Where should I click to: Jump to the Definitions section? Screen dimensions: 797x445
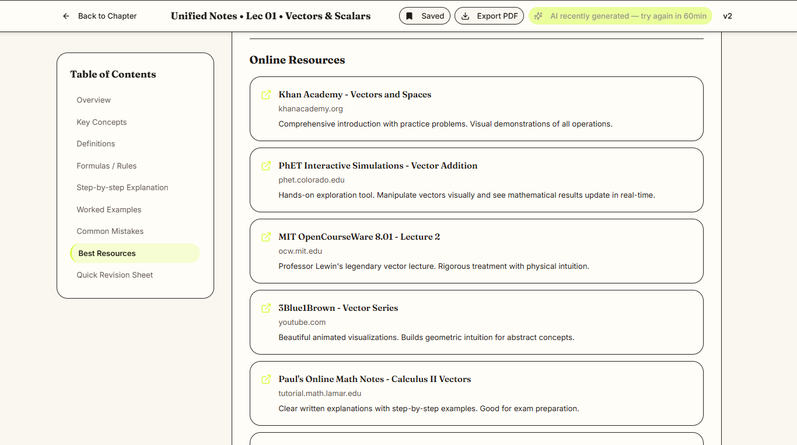[x=135, y=144]
